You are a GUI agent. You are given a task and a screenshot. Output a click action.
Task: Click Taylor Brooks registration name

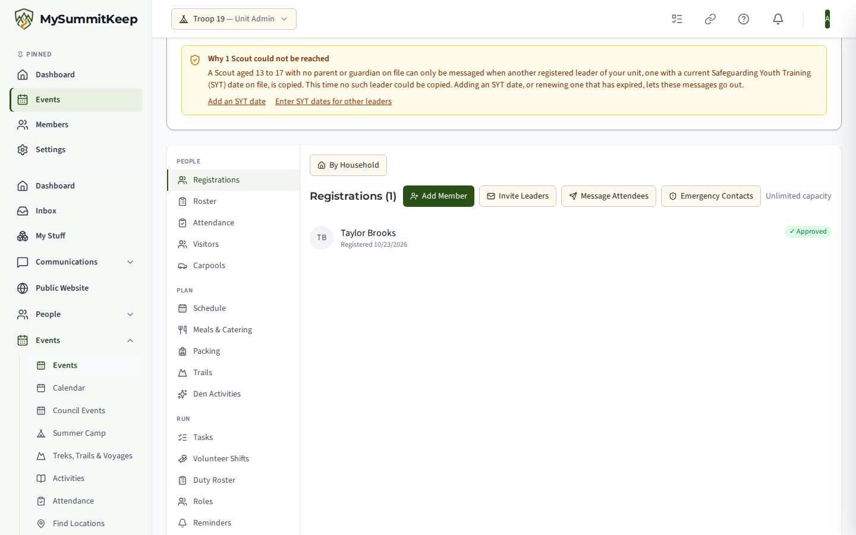pos(368,233)
